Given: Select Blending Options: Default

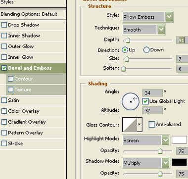Looking at the screenshot, I should click(33, 14).
